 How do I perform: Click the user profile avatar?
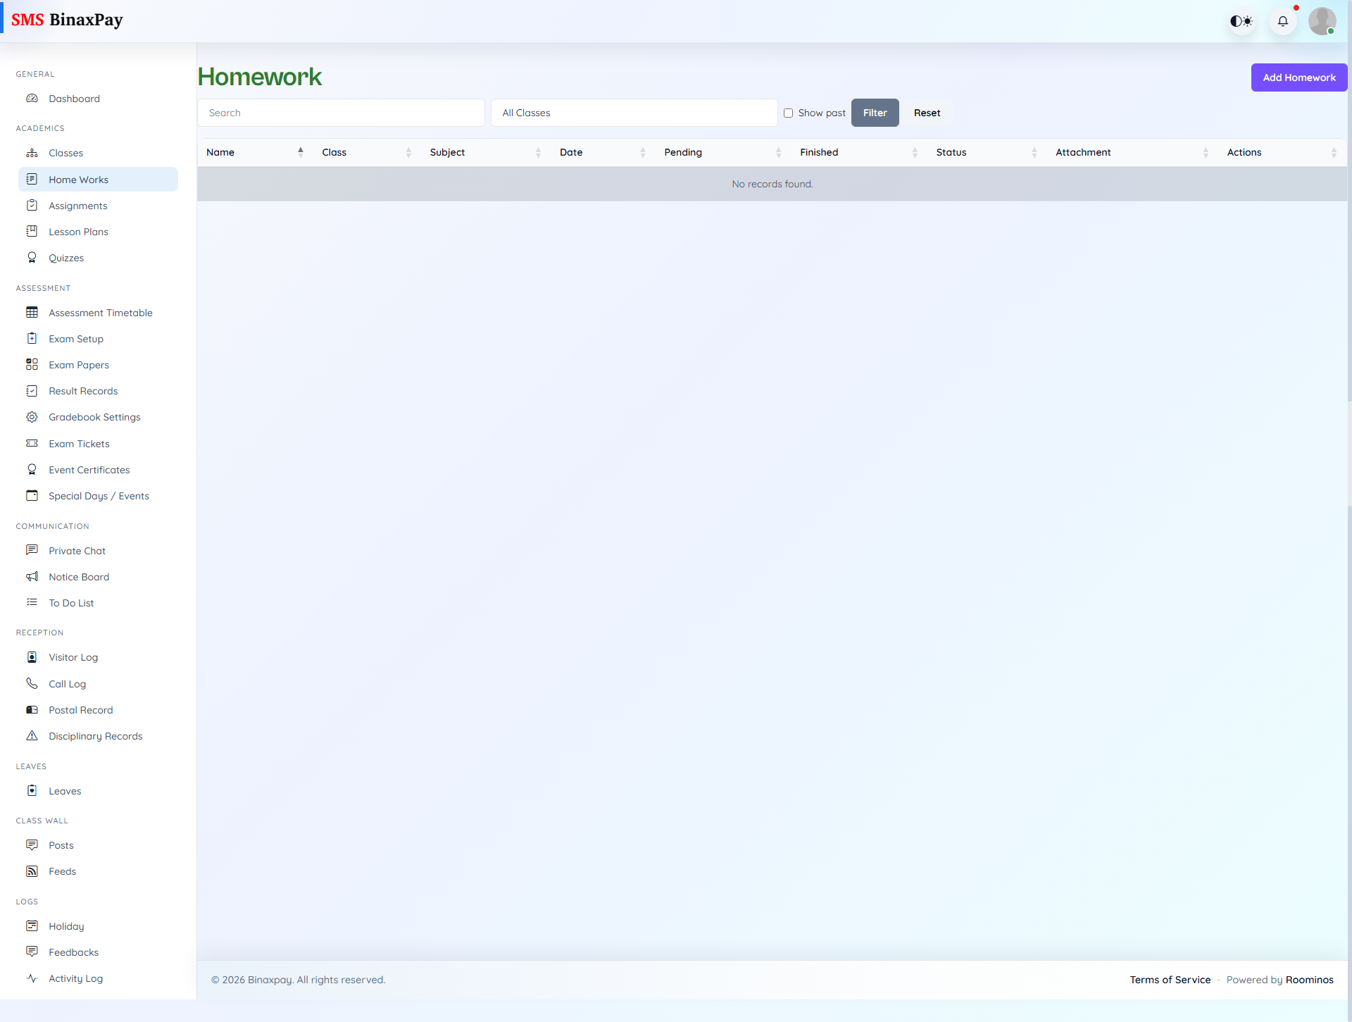tap(1322, 20)
